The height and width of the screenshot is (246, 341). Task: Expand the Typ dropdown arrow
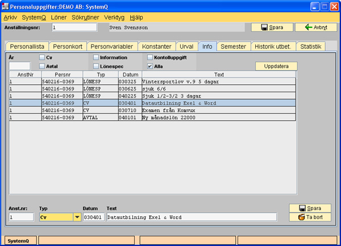coord(77,217)
